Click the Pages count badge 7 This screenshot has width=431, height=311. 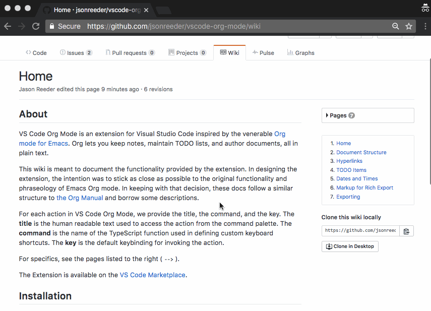351,115
